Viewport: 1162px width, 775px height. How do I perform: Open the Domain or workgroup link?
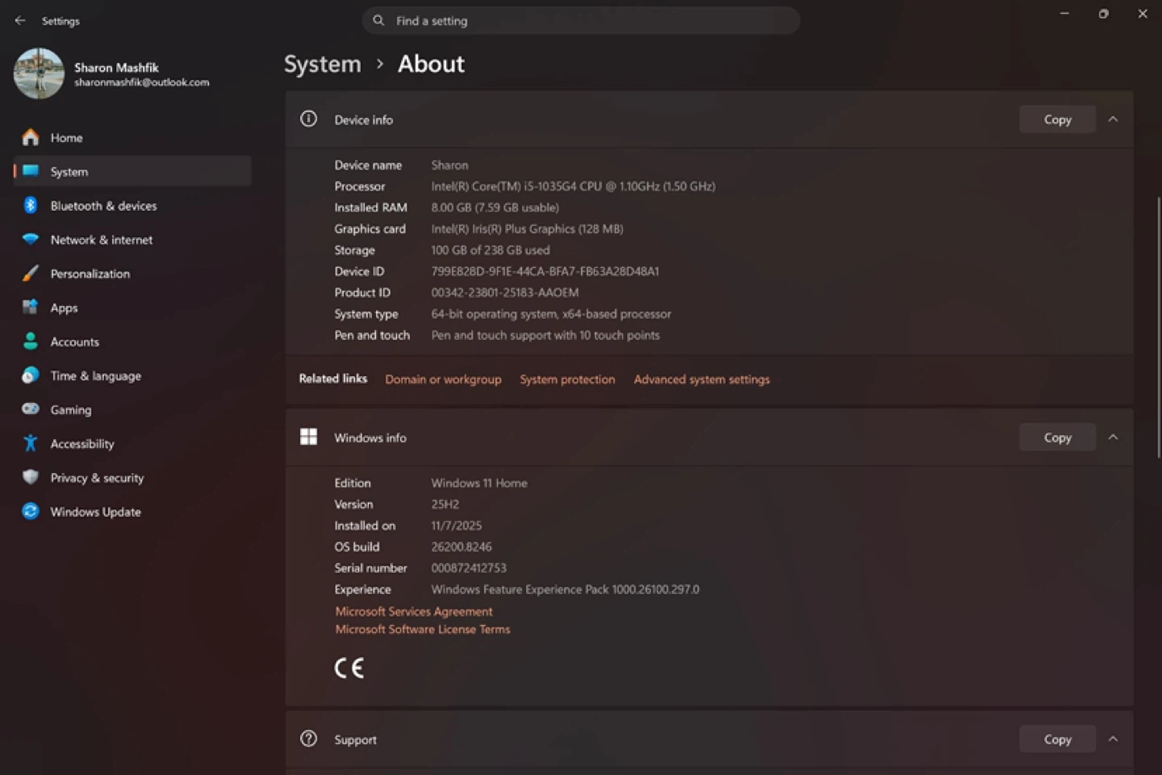443,379
